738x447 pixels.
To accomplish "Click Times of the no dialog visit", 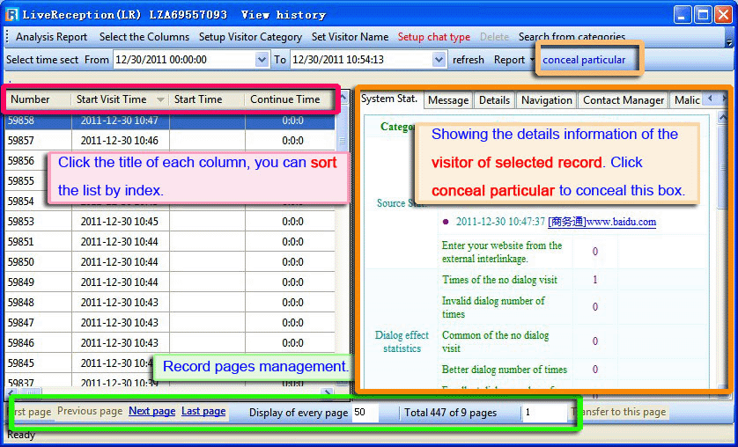I will click(499, 280).
